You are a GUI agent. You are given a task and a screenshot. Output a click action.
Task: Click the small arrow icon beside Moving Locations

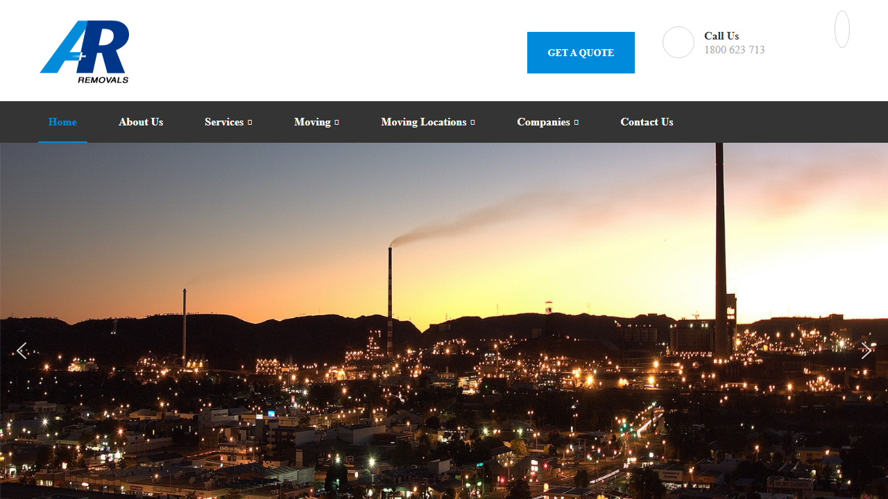coord(472,123)
